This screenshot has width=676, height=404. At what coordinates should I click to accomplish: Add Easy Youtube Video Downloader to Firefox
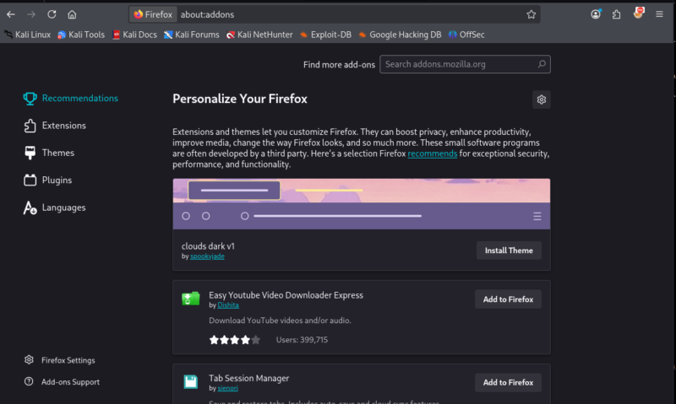coord(508,299)
